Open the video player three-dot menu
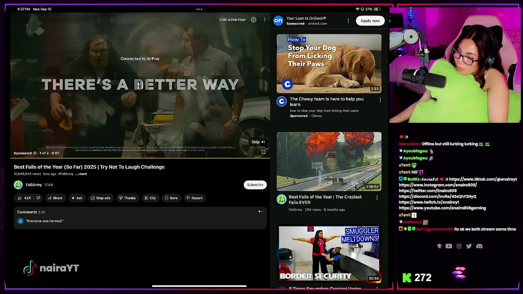523x294 pixels. [264, 20]
